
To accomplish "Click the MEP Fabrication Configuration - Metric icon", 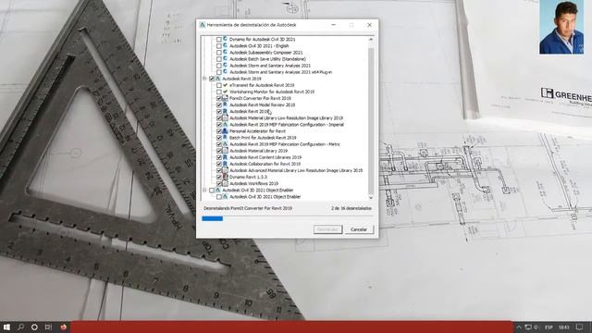I will [x=225, y=144].
